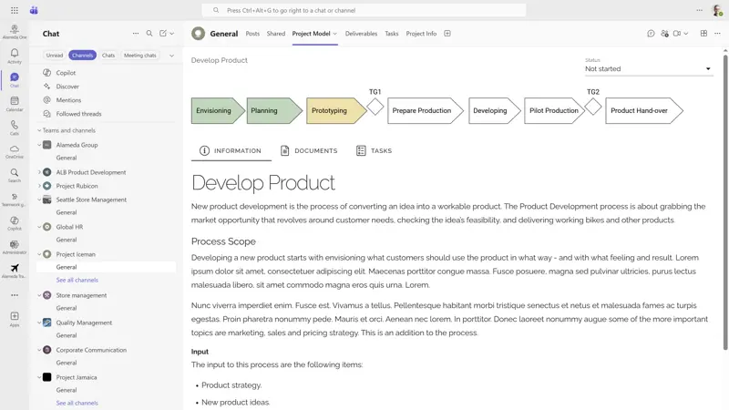
Task: Open chat list more options ellipsis
Action: [x=135, y=34]
